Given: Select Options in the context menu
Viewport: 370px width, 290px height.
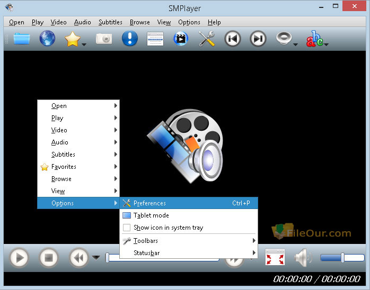Looking at the screenshot, I should (78, 203).
